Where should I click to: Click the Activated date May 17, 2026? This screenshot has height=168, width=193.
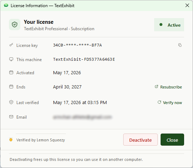tap(67, 73)
